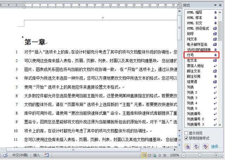Place cursor in the 第一章 heading
The image size is (225, 160).
click(x=35, y=42)
